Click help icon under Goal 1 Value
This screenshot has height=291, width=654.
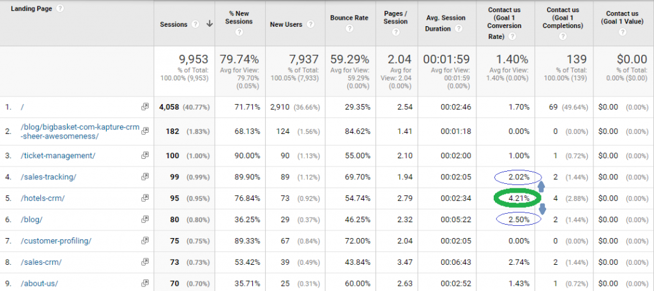click(x=622, y=32)
